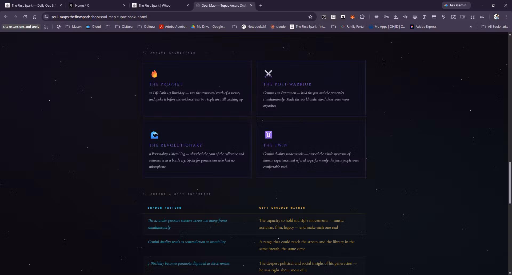Screen dimensions: 512x275
Task: Click the "GIFT ENCODED WITHIN" column header
Action: pos(282,208)
